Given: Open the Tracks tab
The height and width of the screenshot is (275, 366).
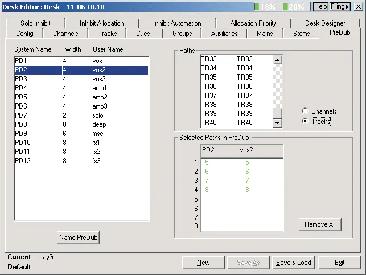Looking at the screenshot, I should [x=108, y=34].
